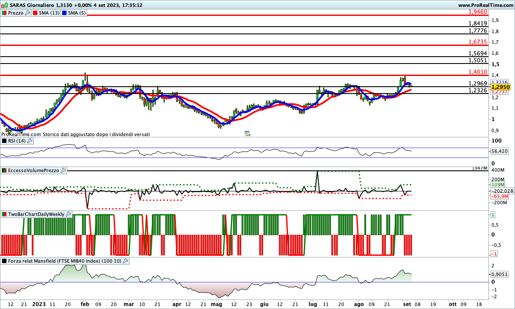Click the black Forza relat Mansfield swatch

click(4, 261)
